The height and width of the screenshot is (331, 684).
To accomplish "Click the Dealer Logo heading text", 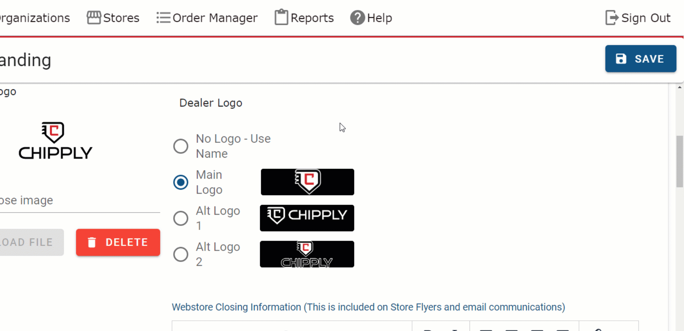I will (211, 103).
